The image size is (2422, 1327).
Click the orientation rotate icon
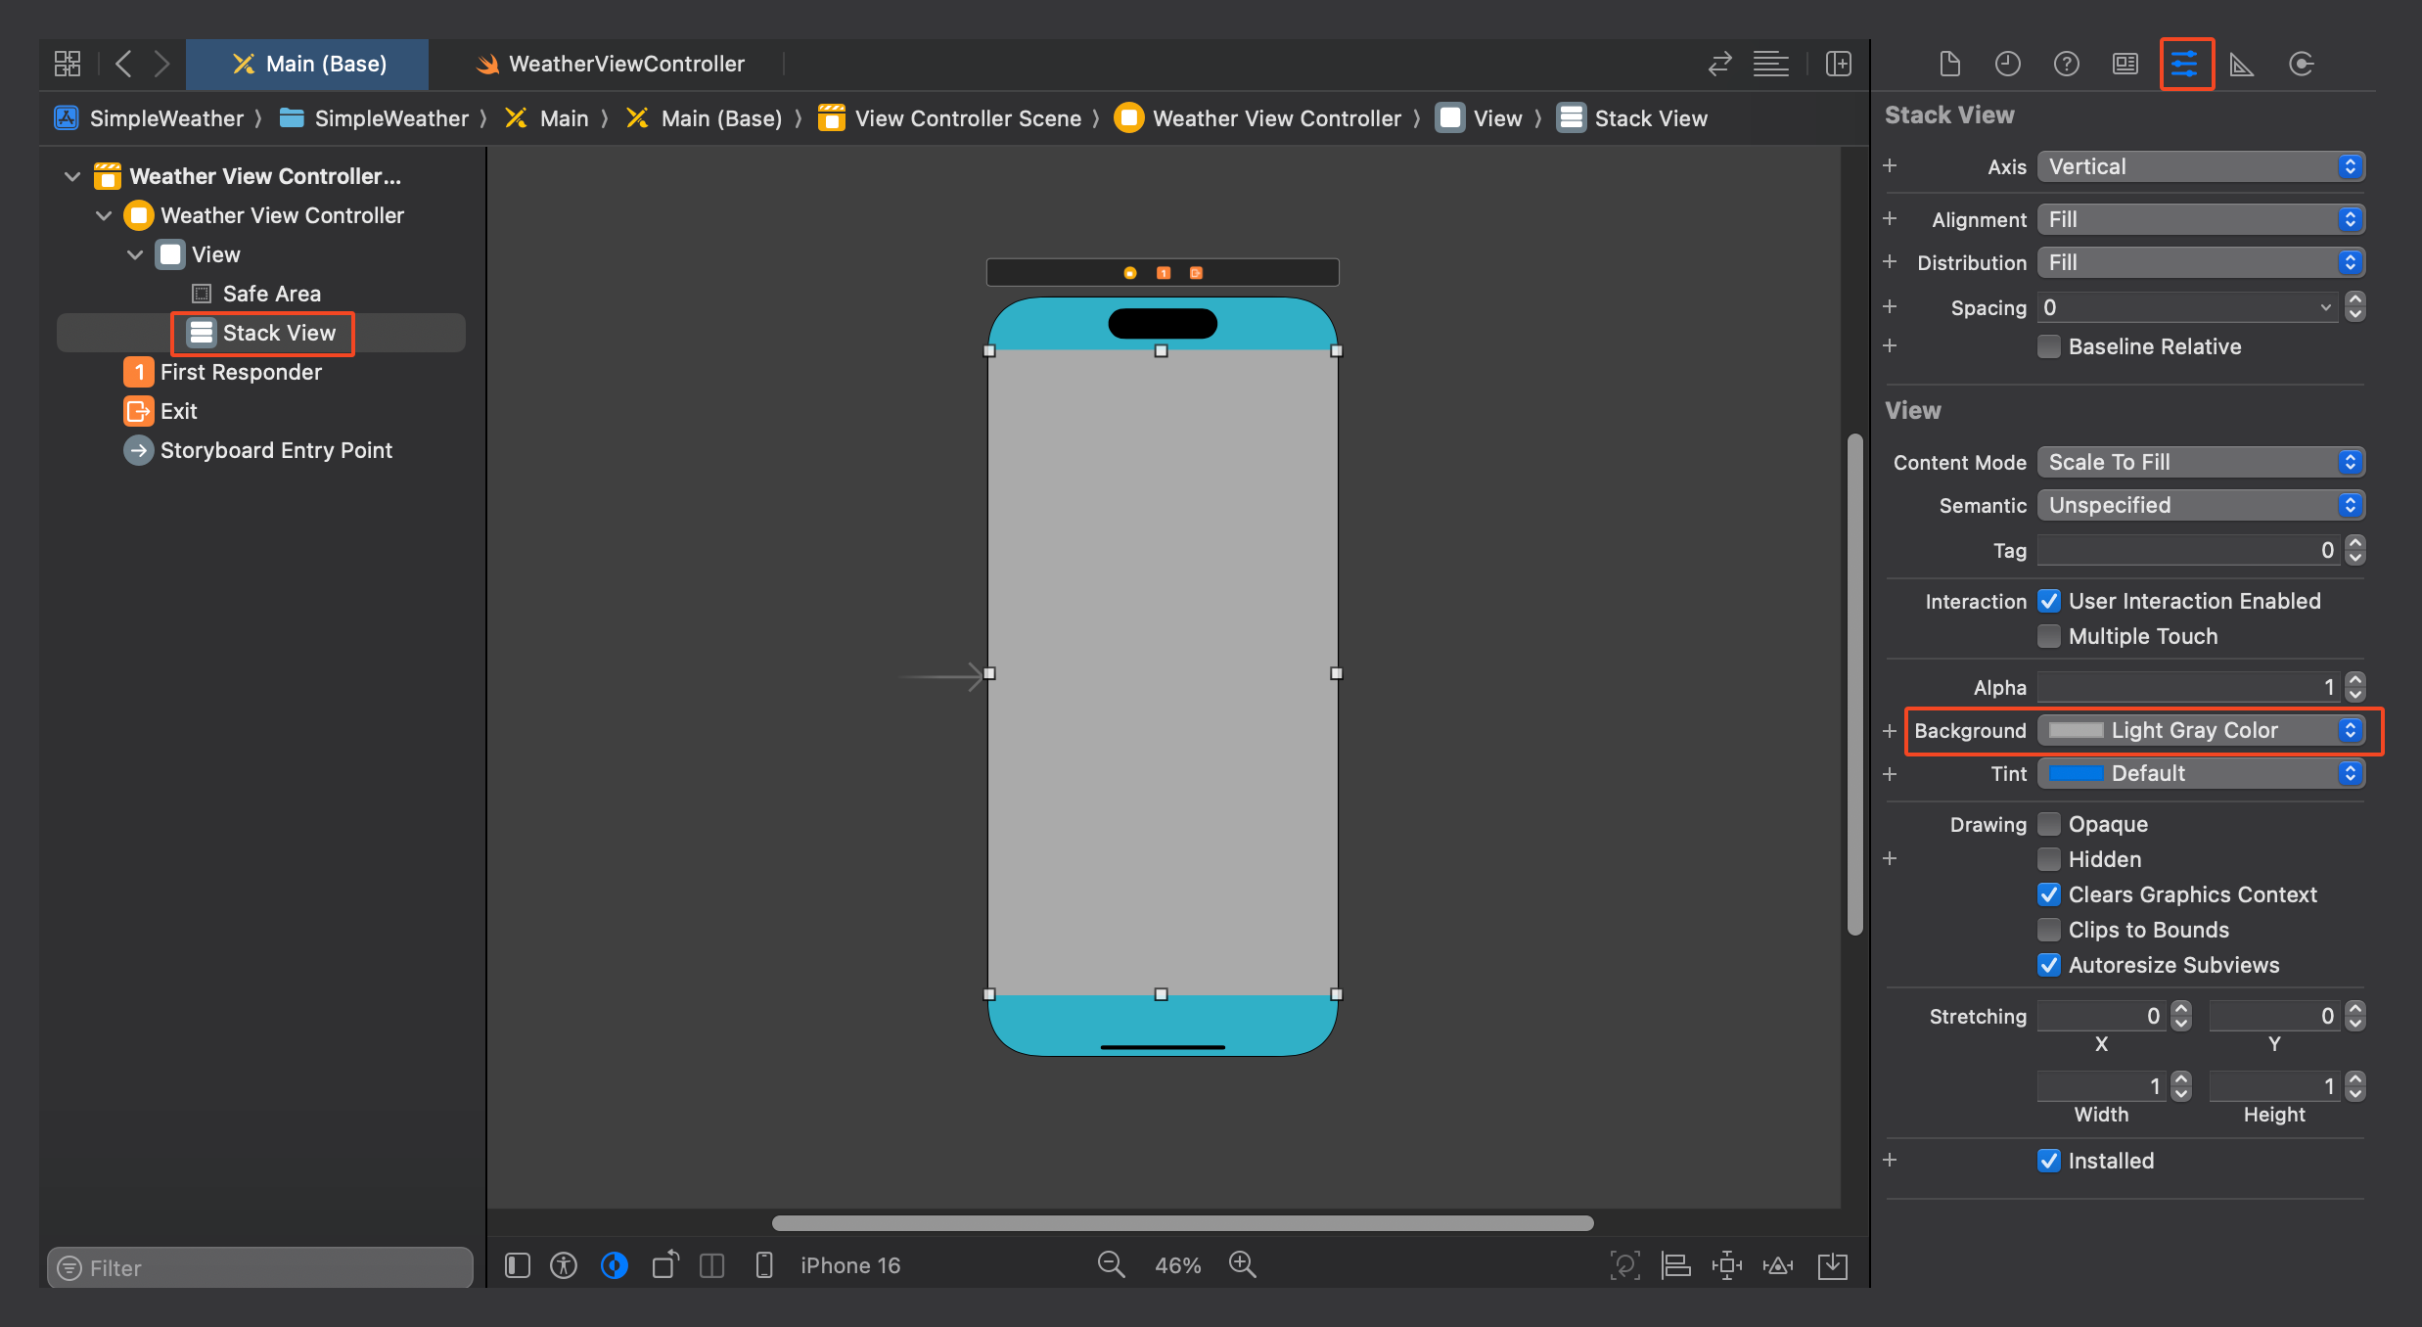click(x=664, y=1264)
